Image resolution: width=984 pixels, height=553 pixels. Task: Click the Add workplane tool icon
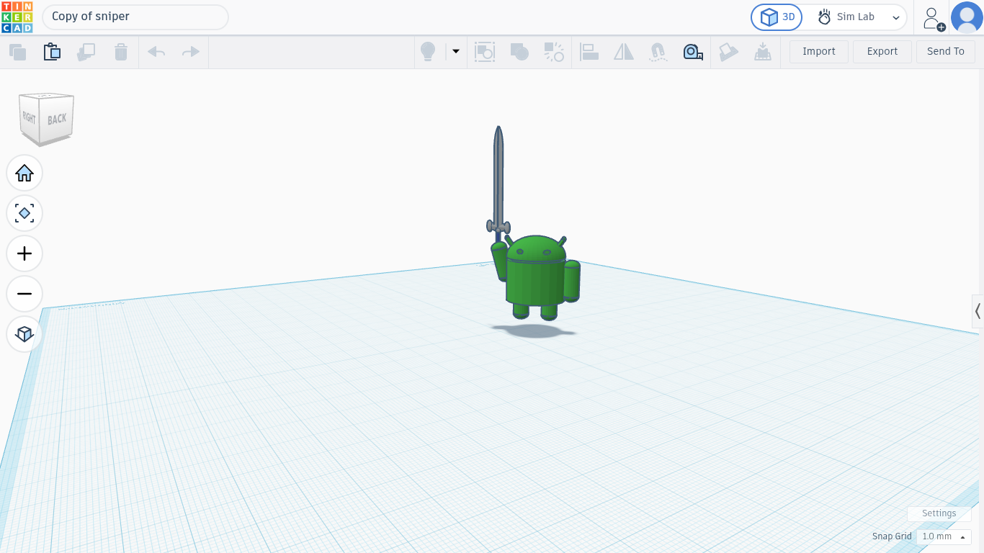(x=728, y=52)
